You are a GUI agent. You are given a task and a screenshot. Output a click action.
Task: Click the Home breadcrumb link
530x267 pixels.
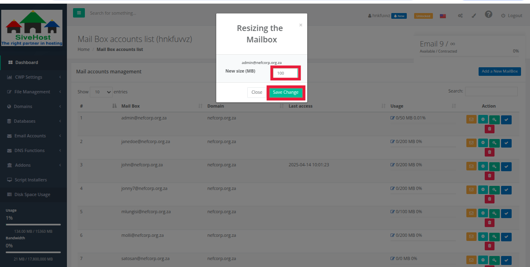84,49
